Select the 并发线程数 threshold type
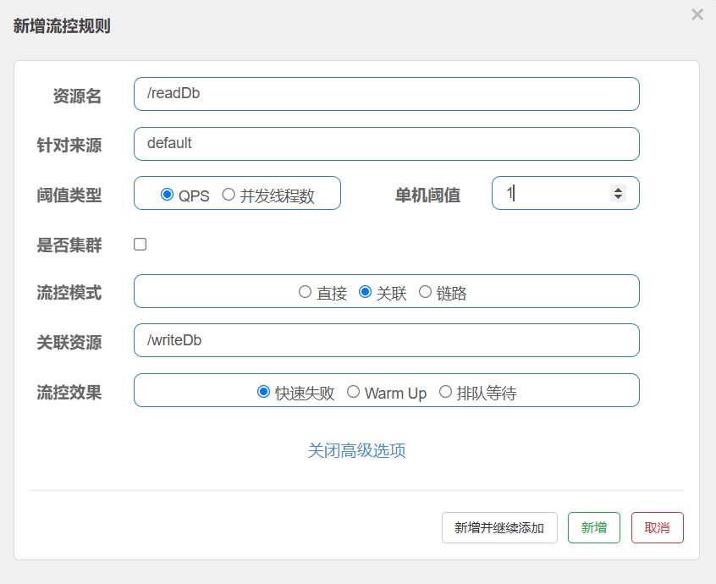 pos(229,195)
